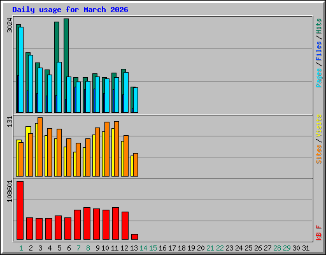
Task: Click the red KB bar for day 4
Action: (49, 229)
